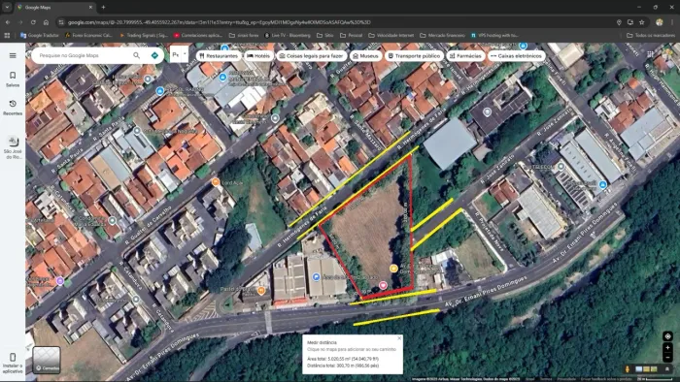Screen dimensions: 680x382
Task: Go forward in browser
Action: (20, 22)
